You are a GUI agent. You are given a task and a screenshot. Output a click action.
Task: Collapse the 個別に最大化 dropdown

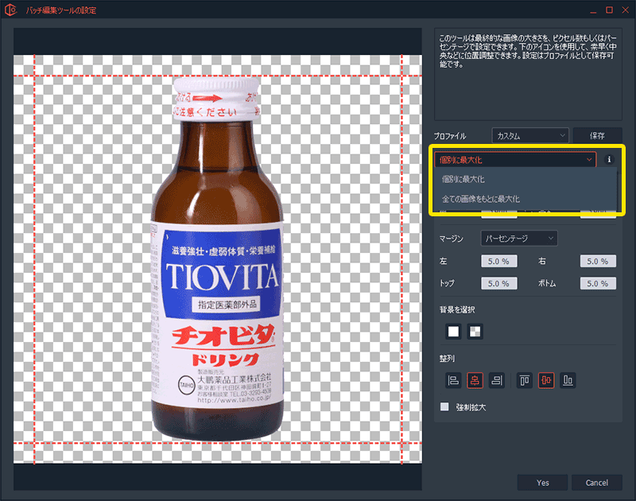(x=515, y=159)
